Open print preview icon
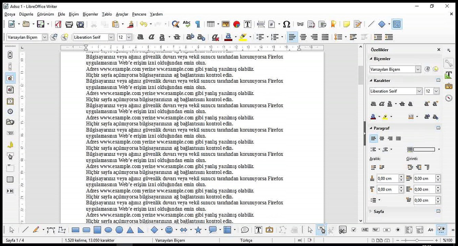The image size is (458, 246). pos(80,24)
